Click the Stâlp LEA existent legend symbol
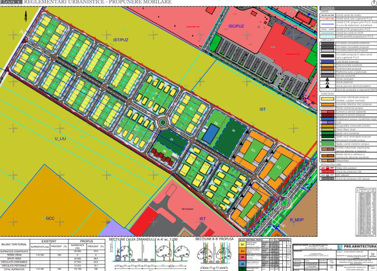 click(327, 168)
